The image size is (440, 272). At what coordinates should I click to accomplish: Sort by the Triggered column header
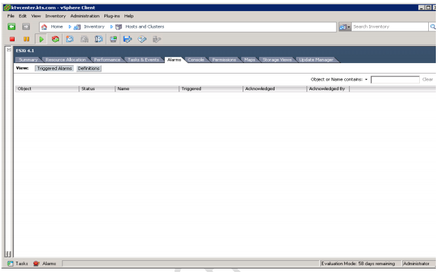(x=211, y=89)
